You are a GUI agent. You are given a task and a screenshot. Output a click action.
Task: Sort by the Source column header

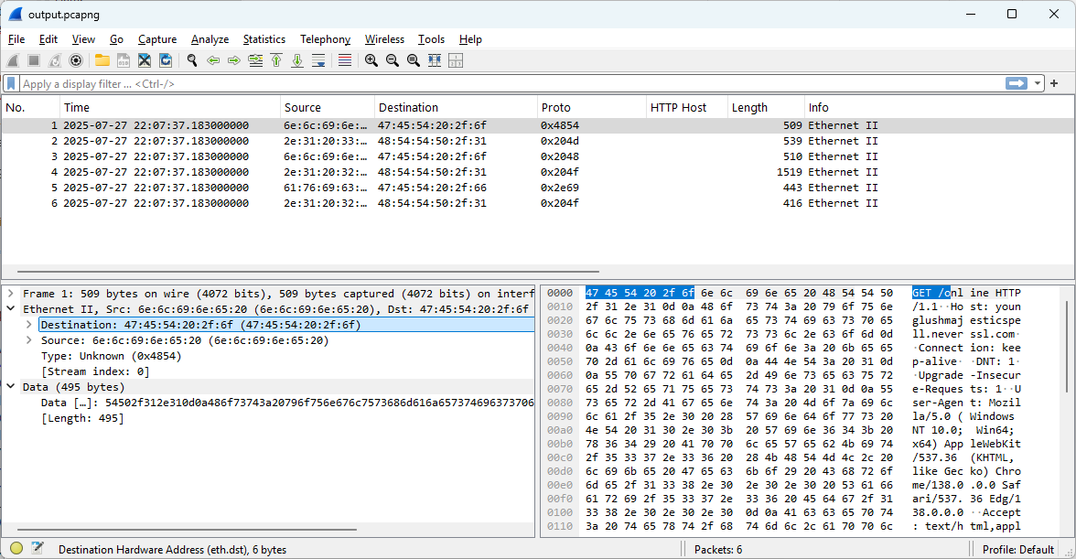point(328,108)
